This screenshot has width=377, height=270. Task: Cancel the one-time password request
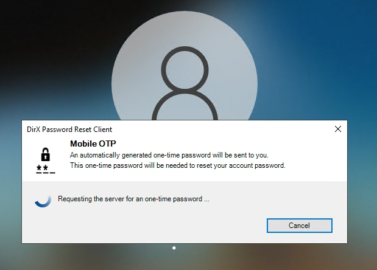click(x=299, y=226)
